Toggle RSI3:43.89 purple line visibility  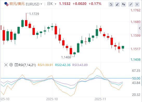click(x=80, y=65)
